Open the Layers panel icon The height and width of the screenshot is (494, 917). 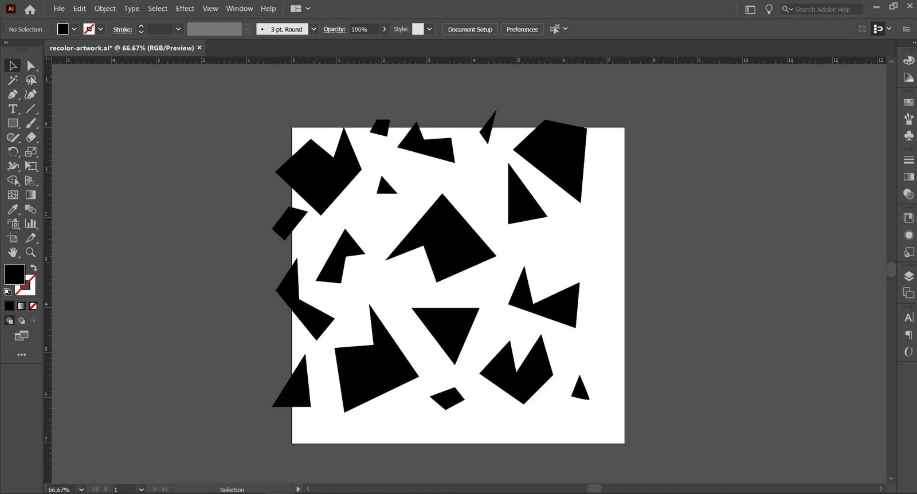pos(908,276)
